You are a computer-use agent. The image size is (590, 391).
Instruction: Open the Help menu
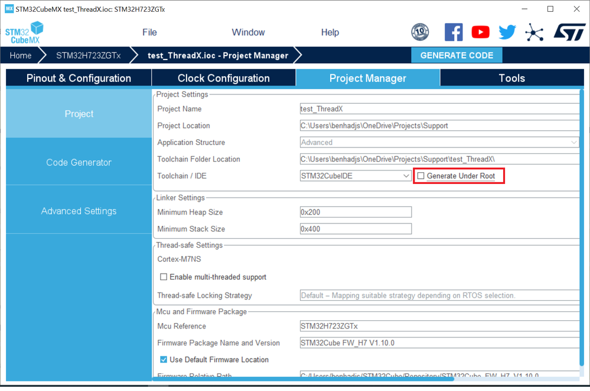330,32
